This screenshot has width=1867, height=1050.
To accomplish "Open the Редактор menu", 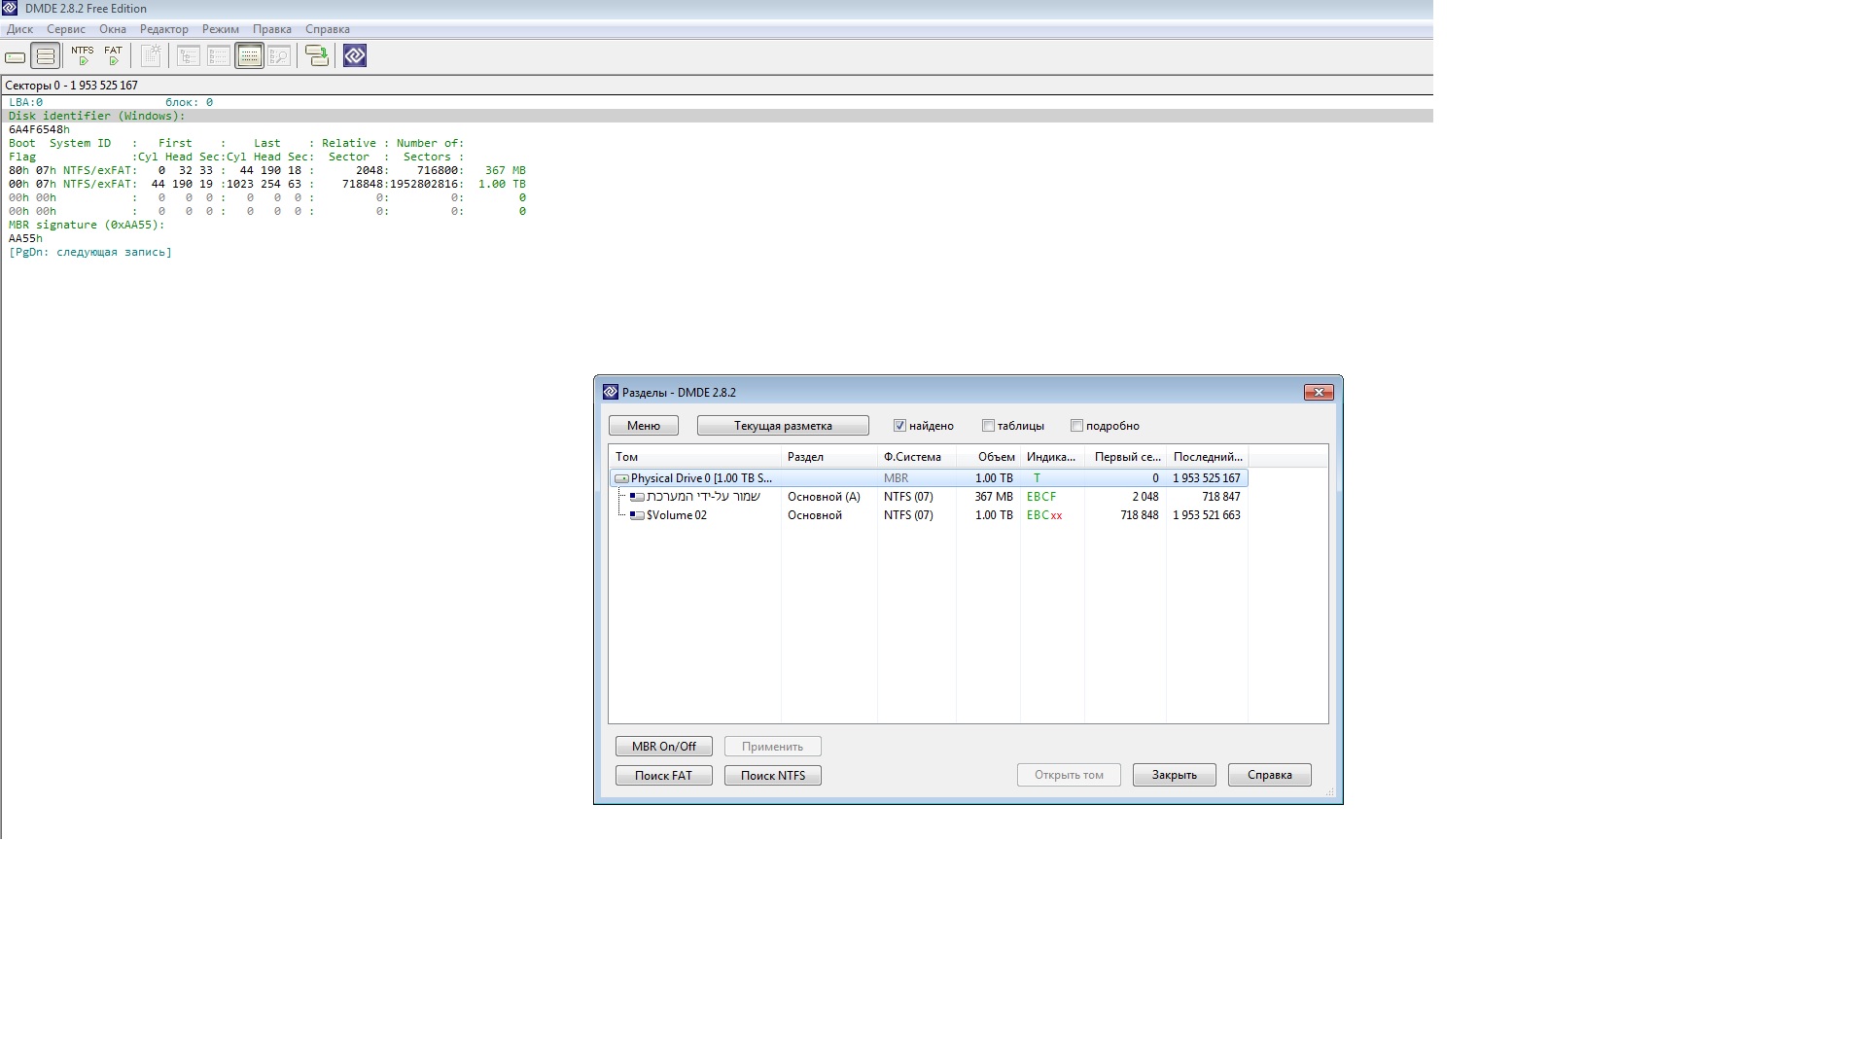I will pyautogui.click(x=163, y=29).
